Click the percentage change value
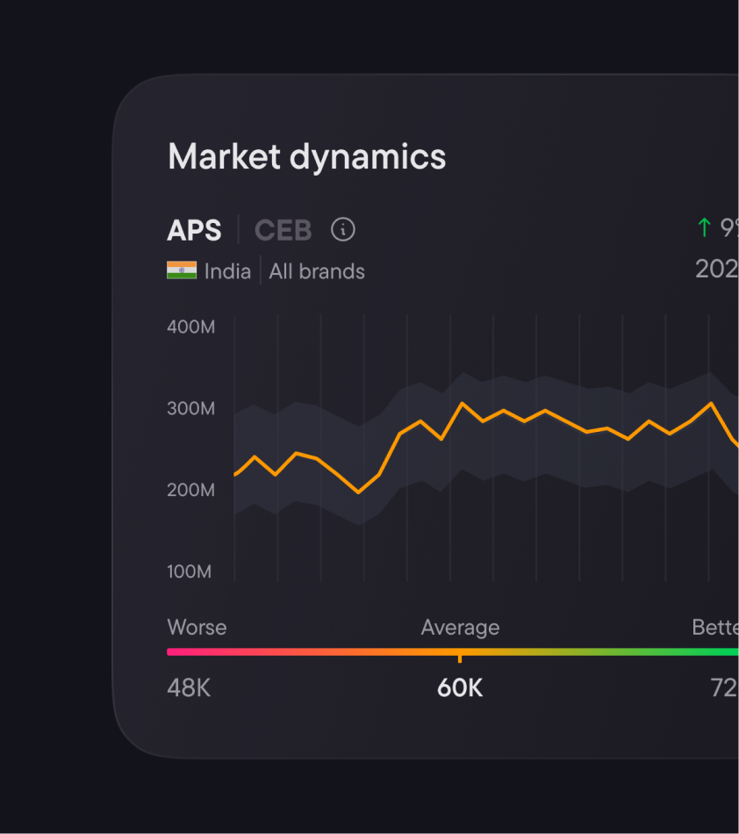Viewport: 739px width, 834px height. (728, 229)
